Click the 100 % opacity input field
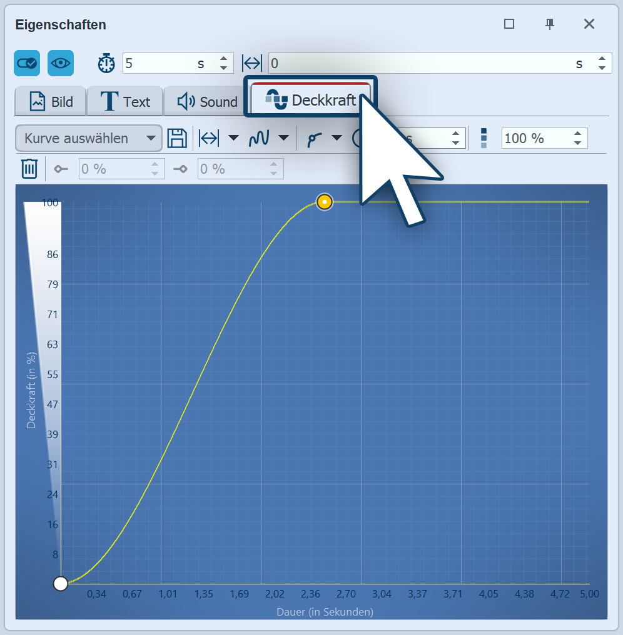 (535, 138)
